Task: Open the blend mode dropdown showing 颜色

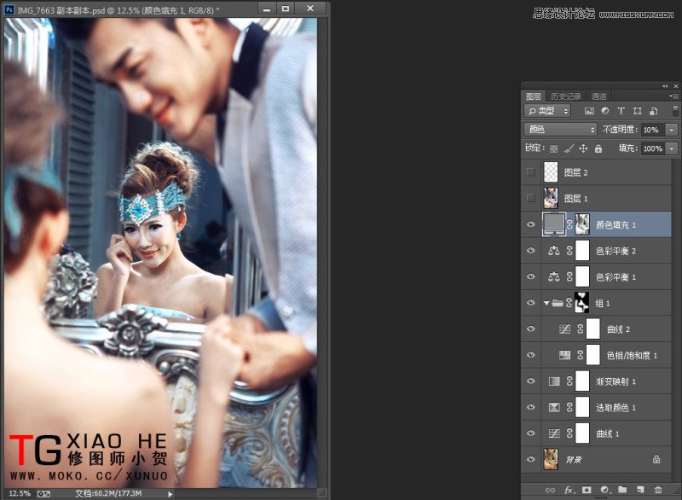Action: click(x=560, y=129)
